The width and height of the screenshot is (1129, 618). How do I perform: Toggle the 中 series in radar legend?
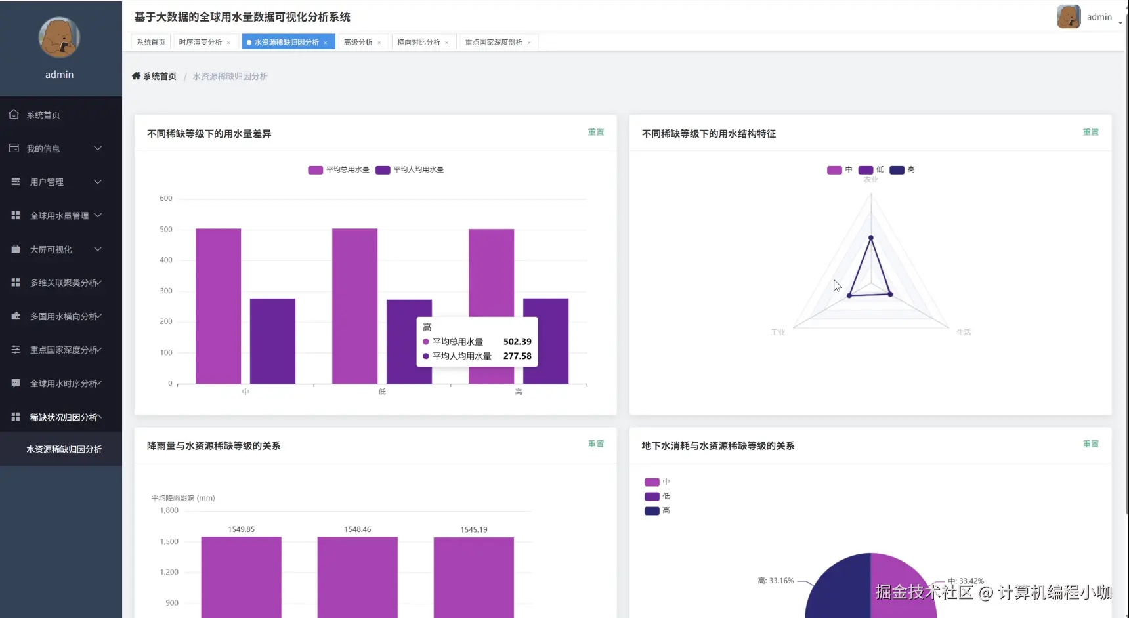pos(840,170)
